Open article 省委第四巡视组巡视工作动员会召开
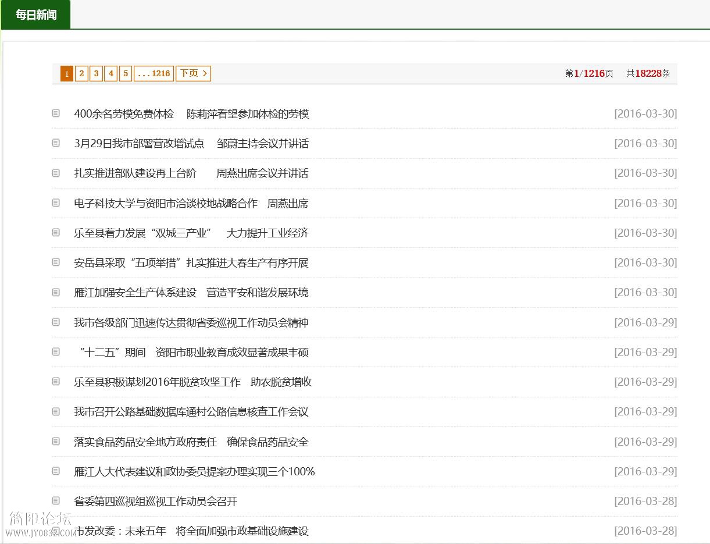 pos(156,502)
